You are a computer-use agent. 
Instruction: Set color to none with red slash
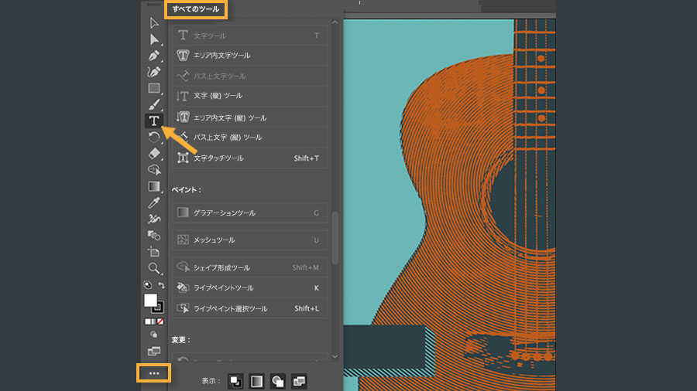point(160,321)
